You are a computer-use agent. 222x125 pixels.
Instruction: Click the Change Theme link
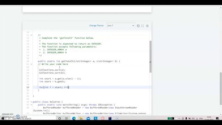click(x=96, y=25)
